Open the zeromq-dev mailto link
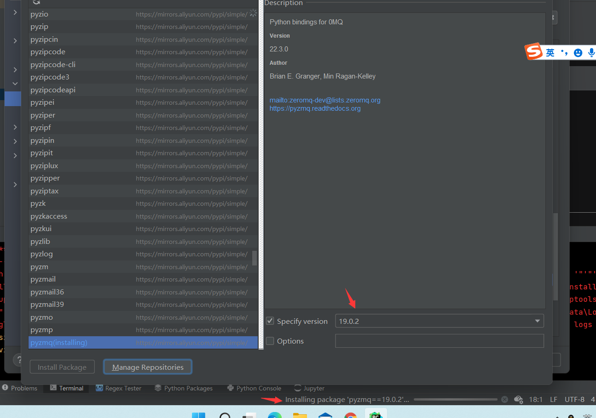596x418 pixels. click(325, 100)
